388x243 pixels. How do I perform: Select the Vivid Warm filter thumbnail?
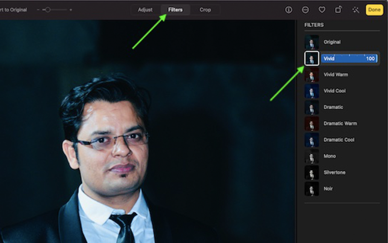point(311,75)
